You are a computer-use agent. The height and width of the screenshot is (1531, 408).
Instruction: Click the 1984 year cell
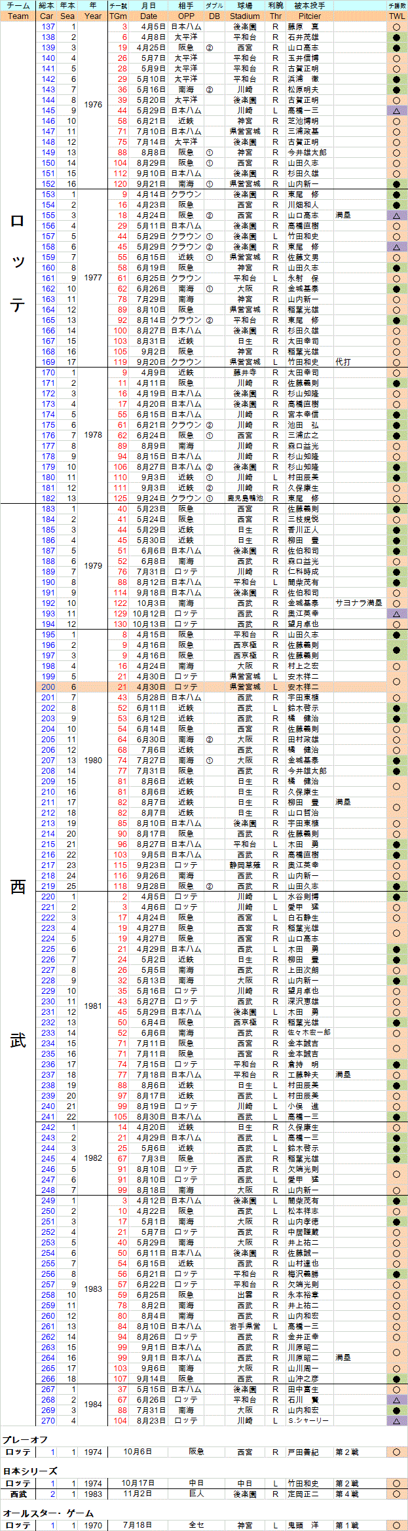pyautogui.click(x=93, y=1405)
